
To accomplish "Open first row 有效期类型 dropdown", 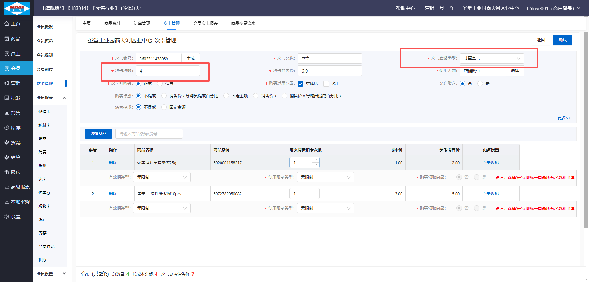I will click(162, 177).
